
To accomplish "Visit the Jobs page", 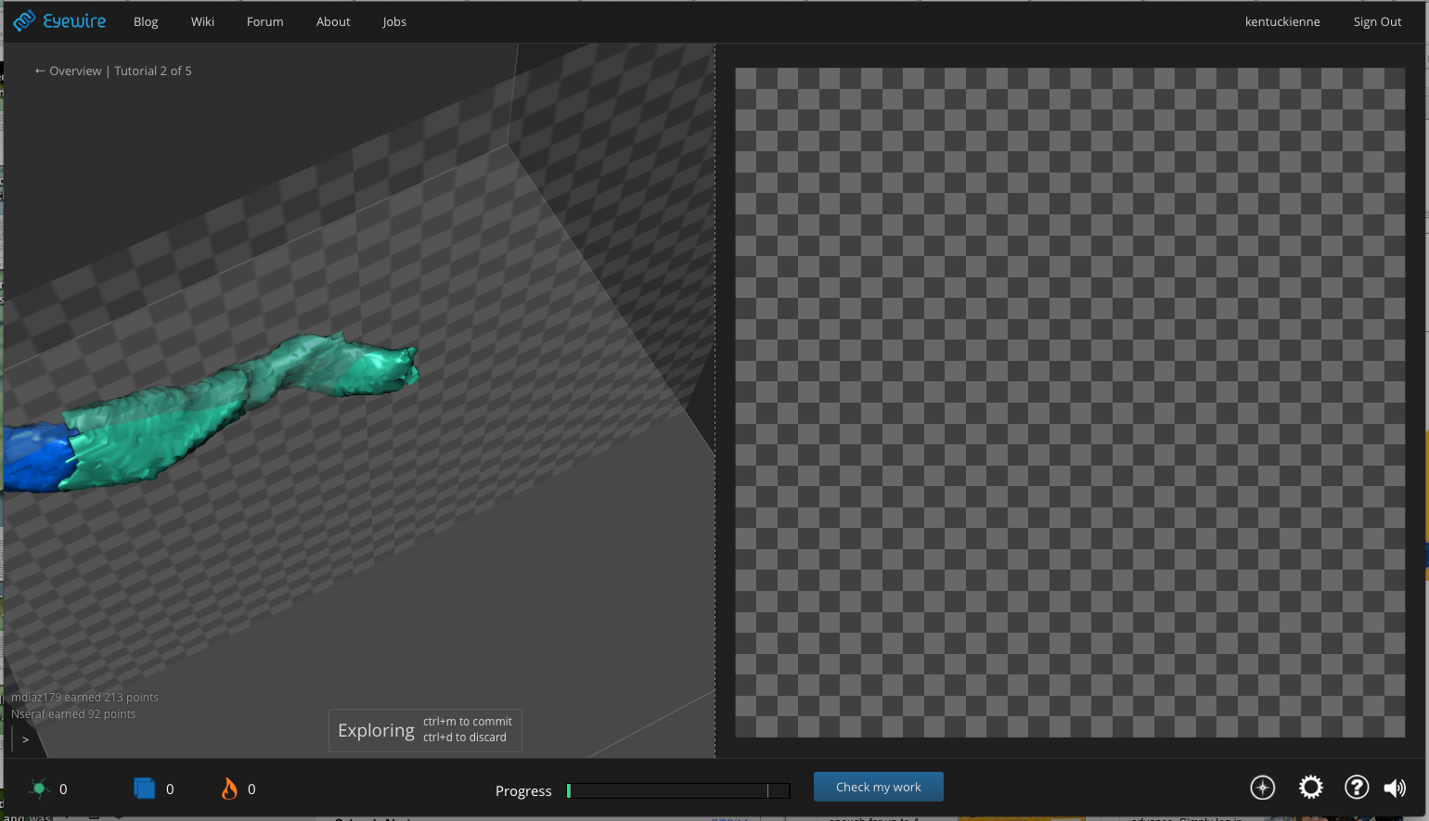I will point(394,22).
